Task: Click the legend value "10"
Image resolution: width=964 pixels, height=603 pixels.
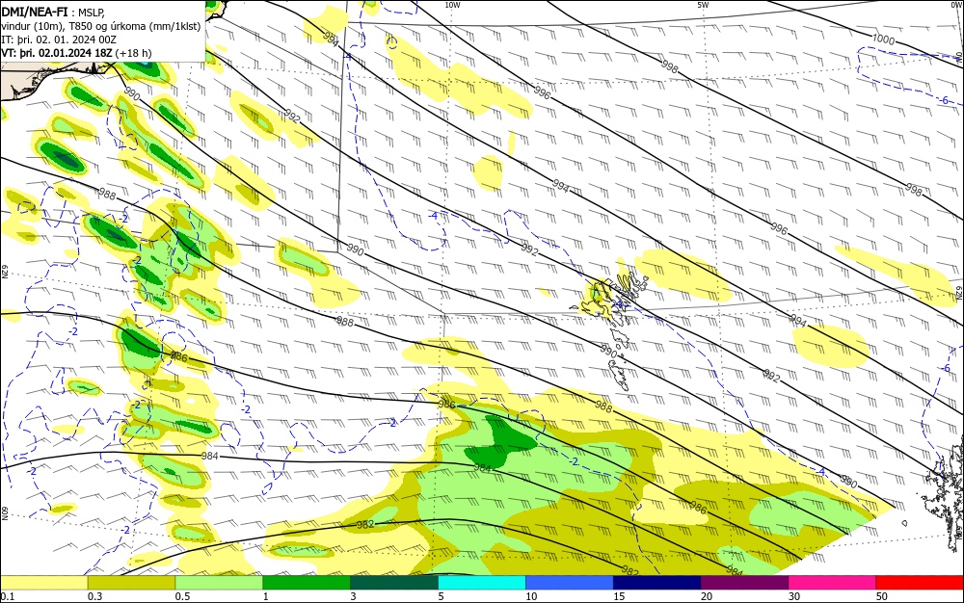Action: 531,596
